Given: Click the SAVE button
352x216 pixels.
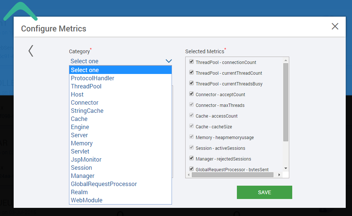Looking at the screenshot, I should pyautogui.click(x=264, y=192).
